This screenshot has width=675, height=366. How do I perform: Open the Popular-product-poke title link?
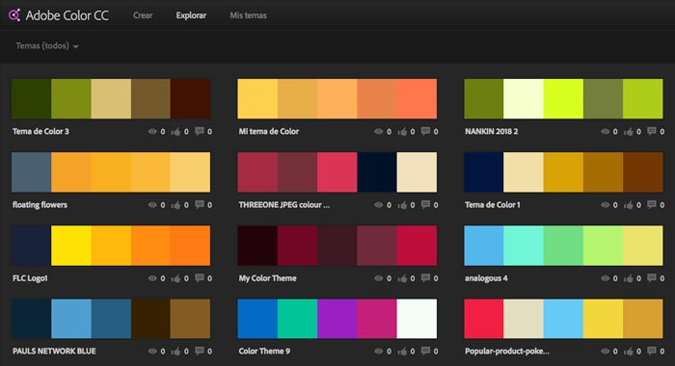pos(506,352)
